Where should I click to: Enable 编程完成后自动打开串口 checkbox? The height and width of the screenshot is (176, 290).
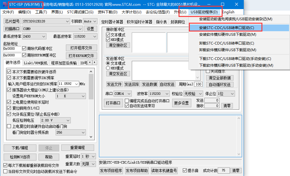point(127,101)
